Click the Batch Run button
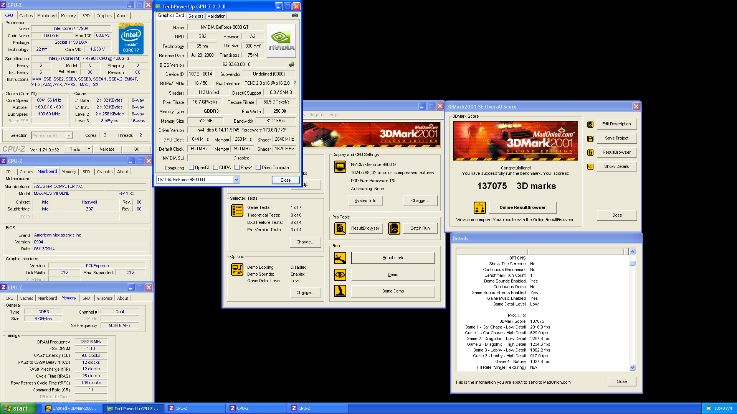Screen dimensions: 737x414 tap(420, 228)
